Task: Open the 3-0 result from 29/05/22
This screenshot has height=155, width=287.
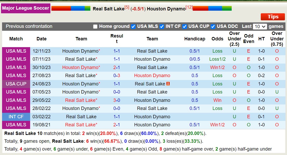Action: click(x=117, y=100)
